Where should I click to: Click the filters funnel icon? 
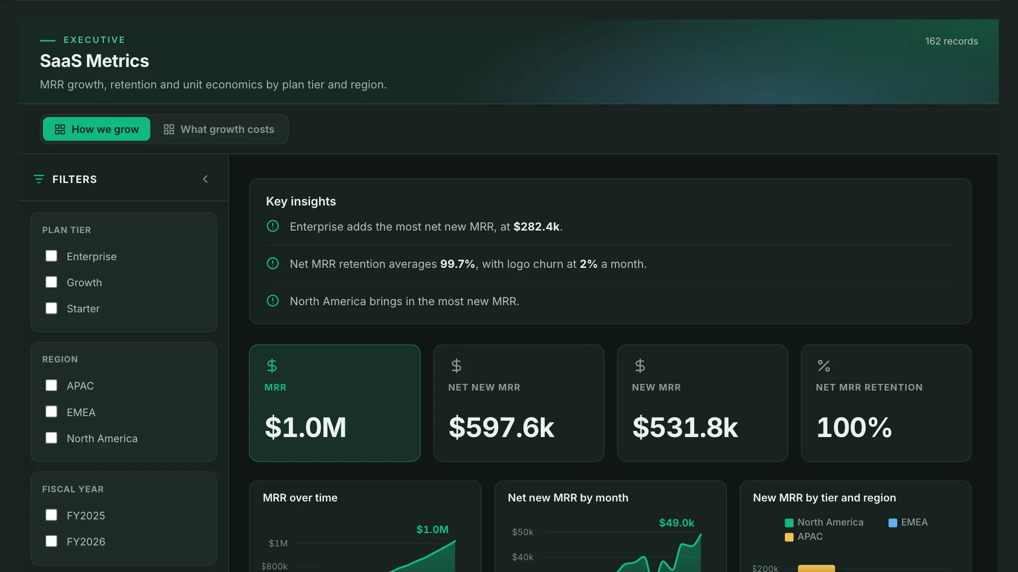pyautogui.click(x=39, y=179)
